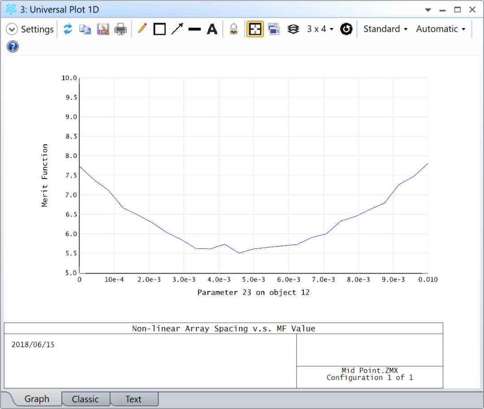Click the thick horizontal line tool
The width and height of the screenshot is (484, 409).
pos(194,29)
